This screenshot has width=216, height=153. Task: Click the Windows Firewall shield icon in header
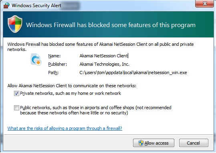tap(15, 24)
